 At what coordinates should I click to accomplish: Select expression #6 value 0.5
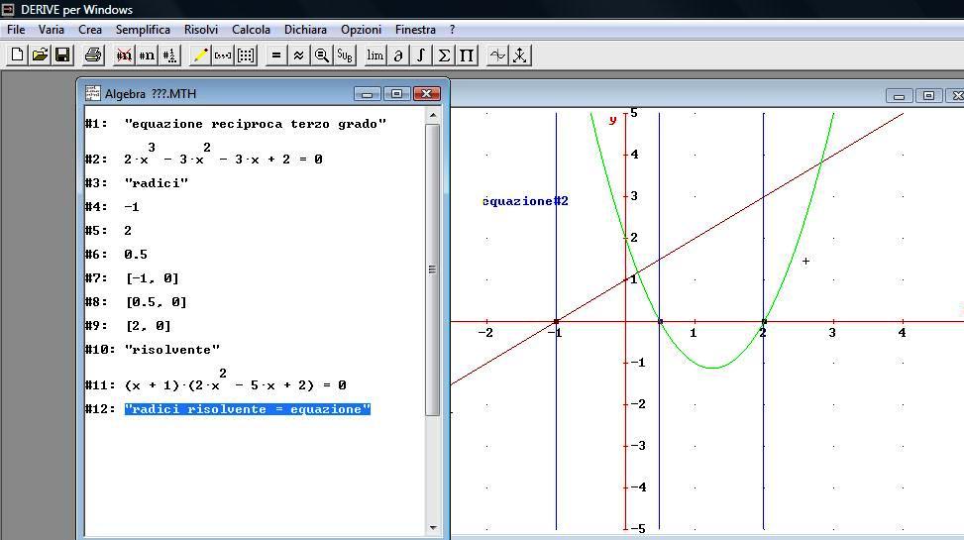pyautogui.click(x=136, y=255)
